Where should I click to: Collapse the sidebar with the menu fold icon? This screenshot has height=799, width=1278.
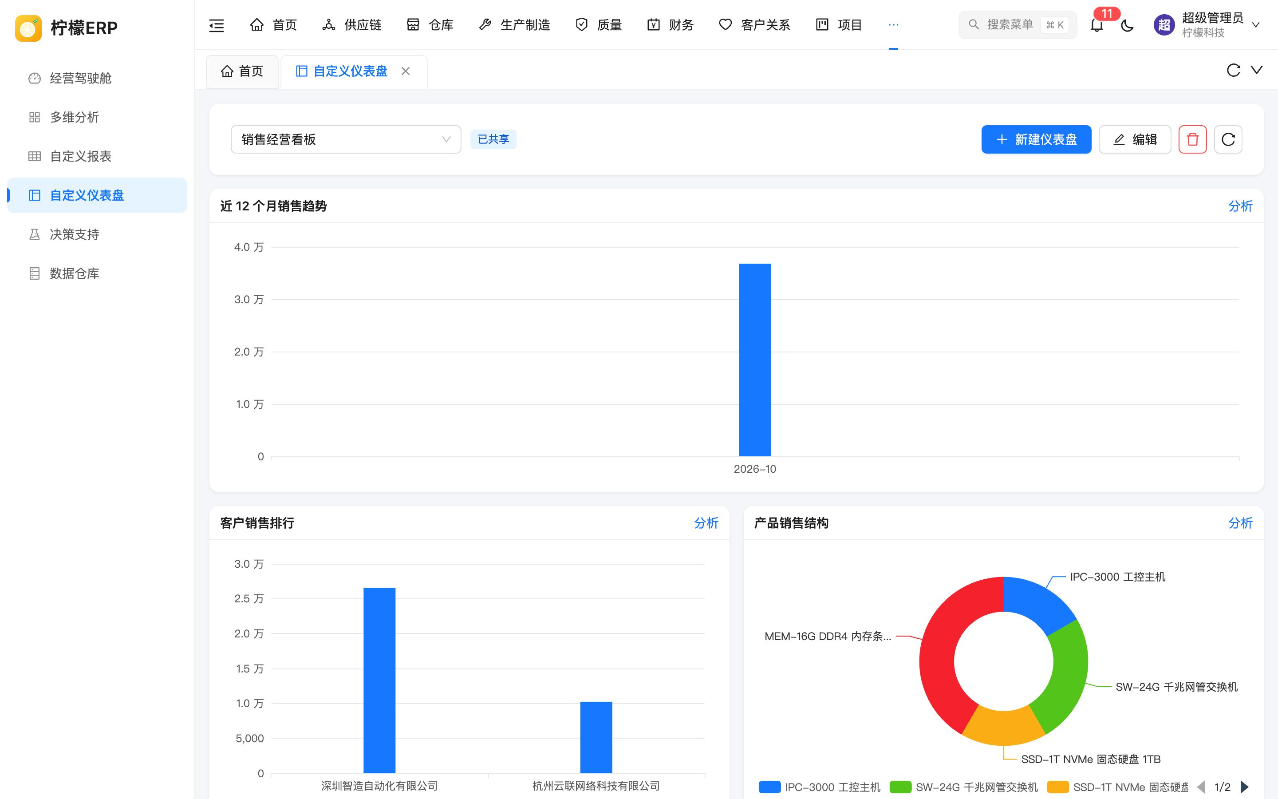pyautogui.click(x=217, y=25)
